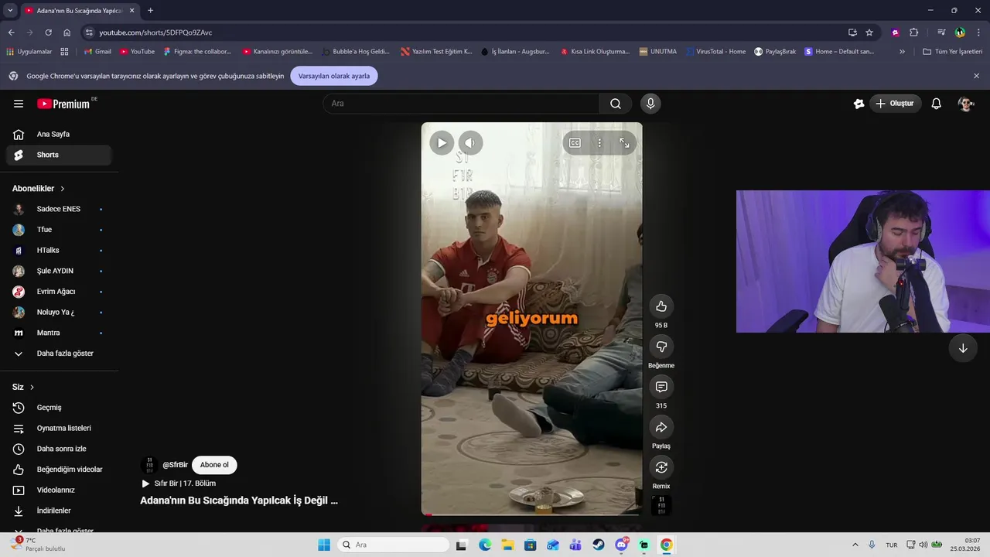Open the notifications bell
Screen dimensions: 990x557
tap(936, 104)
